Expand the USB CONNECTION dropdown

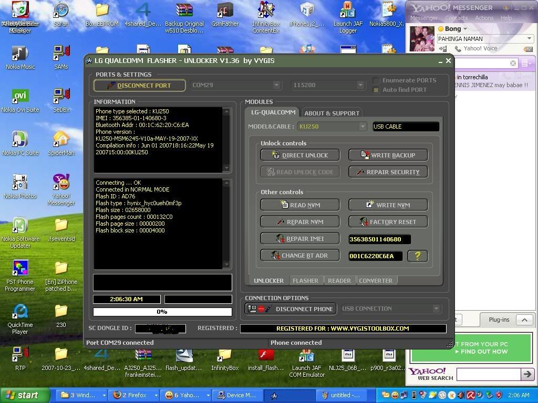[x=436, y=309]
